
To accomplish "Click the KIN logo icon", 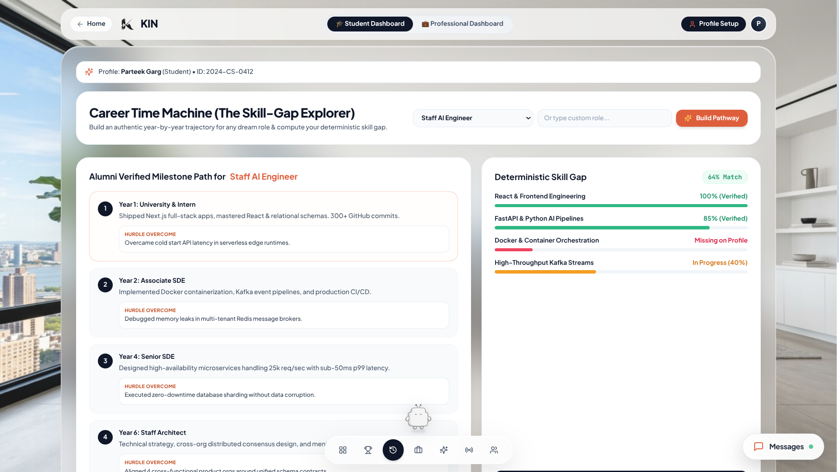I will point(127,24).
